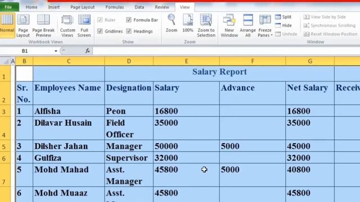The image size is (360, 202).
Task: Select the cell containing Alfisha
Action: (x=69, y=111)
